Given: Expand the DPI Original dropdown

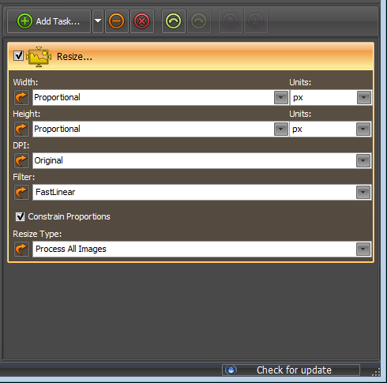Looking at the screenshot, I should [363, 161].
